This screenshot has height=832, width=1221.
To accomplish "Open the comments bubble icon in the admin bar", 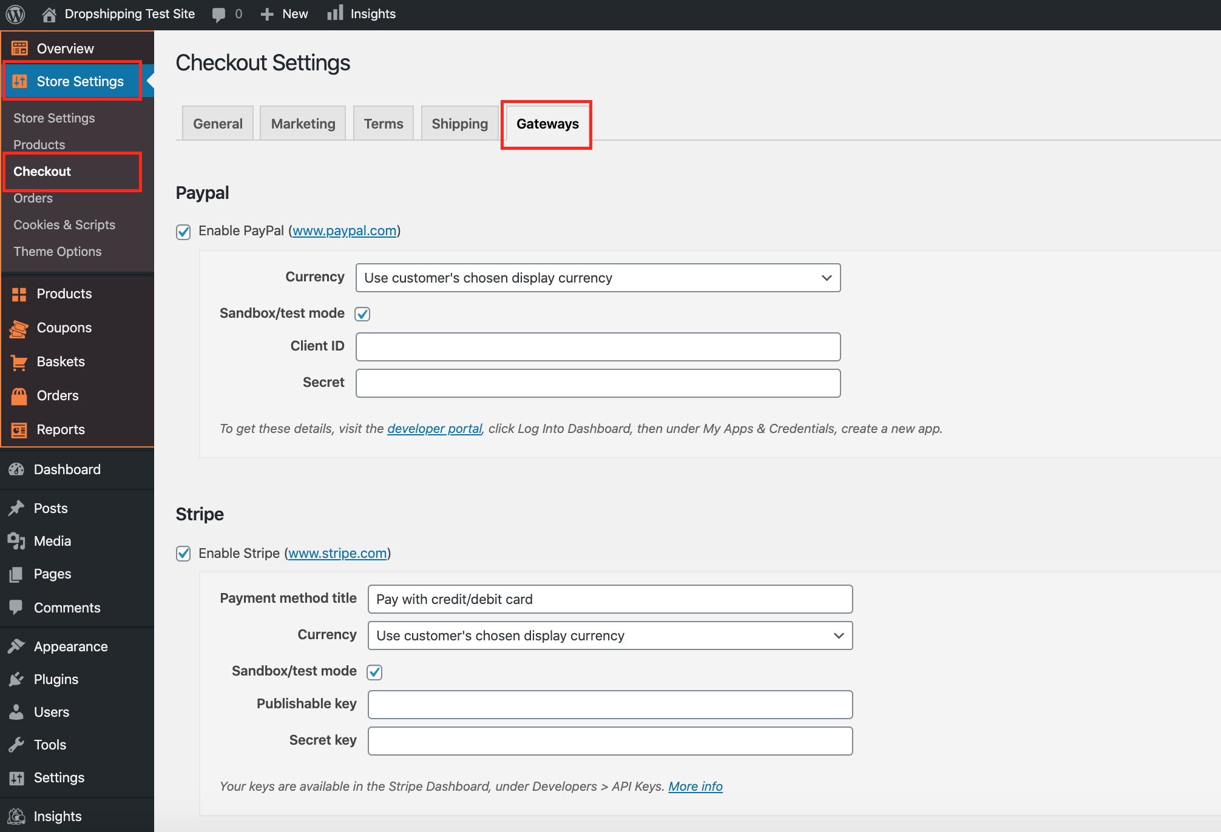I will pos(218,15).
